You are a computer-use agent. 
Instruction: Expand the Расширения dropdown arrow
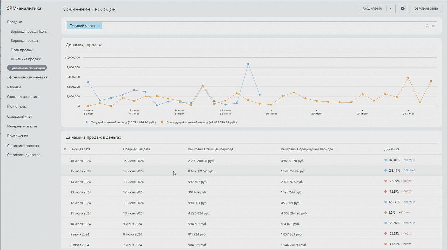coord(391,9)
